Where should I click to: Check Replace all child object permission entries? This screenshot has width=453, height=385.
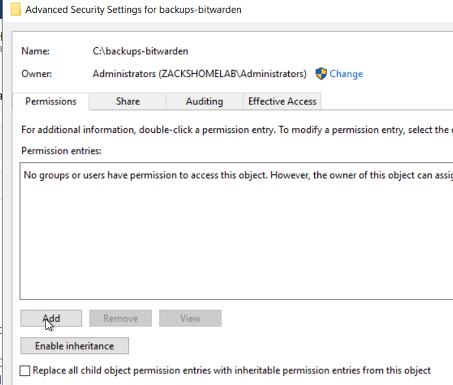(25, 370)
